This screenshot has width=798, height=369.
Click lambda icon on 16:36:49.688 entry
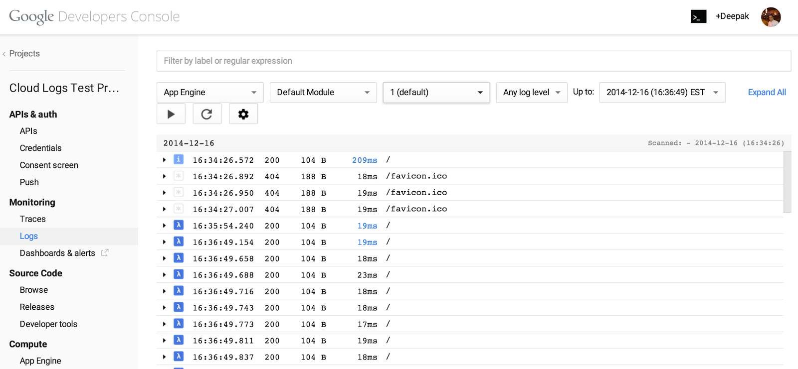179,274
